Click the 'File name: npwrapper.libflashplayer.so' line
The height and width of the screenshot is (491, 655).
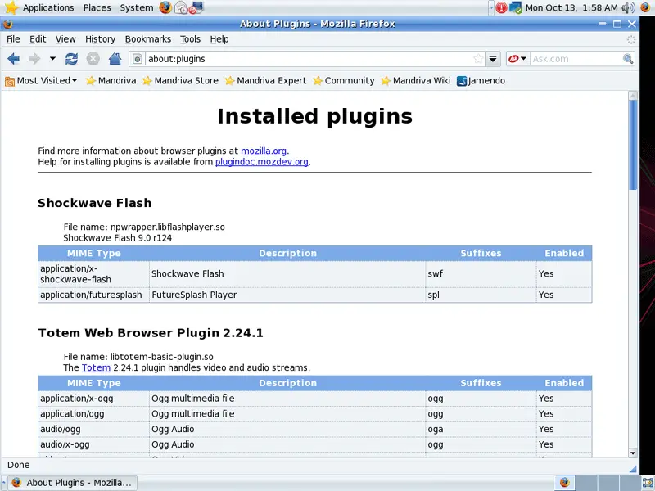(144, 227)
